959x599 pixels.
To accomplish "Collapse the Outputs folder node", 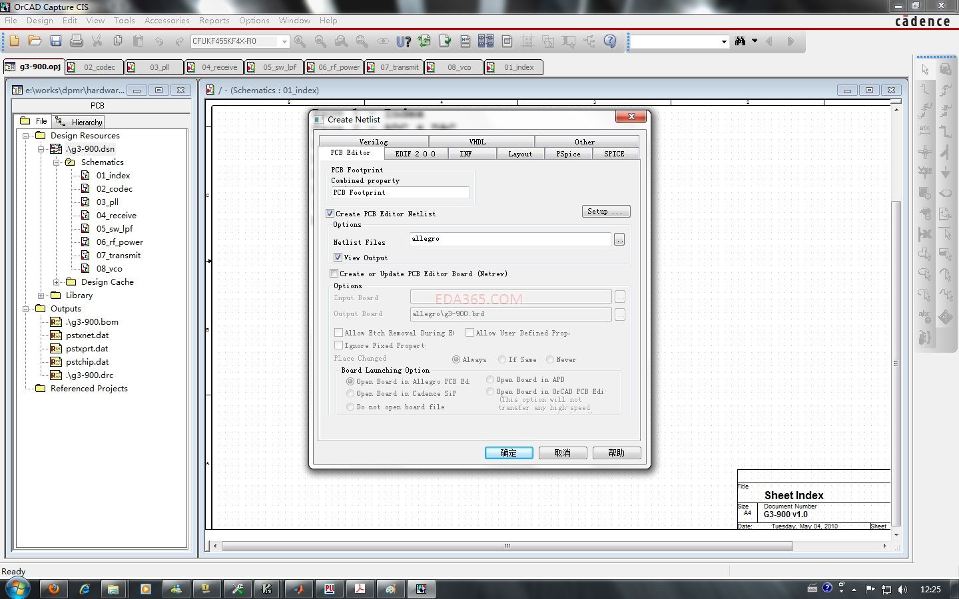I will click(x=26, y=309).
